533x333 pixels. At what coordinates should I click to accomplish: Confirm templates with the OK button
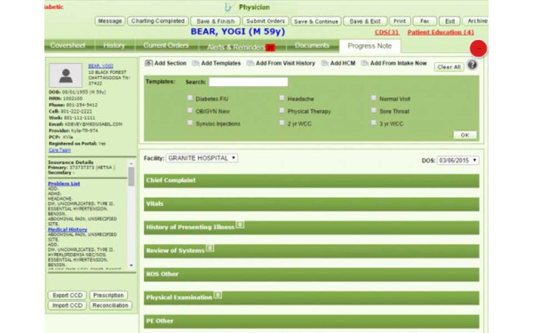(x=465, y=135)
